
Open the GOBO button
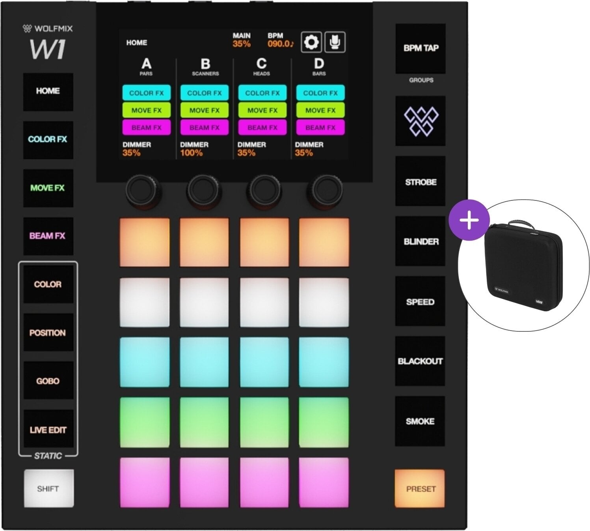48,381
